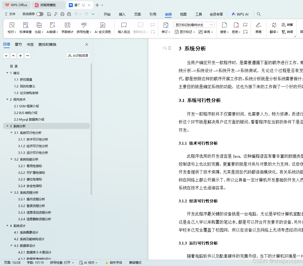The height and width of the screenshot is (266, 303).
Task: Open the 显示标记 dropdown
Action: click(185, 32)
